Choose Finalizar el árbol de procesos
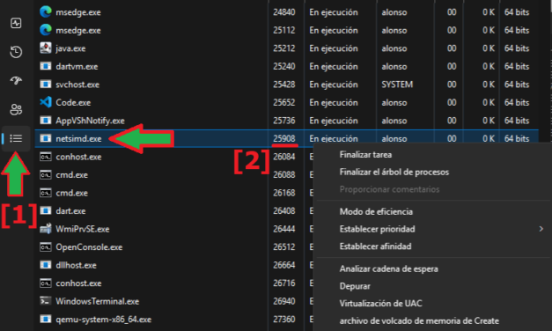Viewport: 552px width, 331px height. coord(394,173)
